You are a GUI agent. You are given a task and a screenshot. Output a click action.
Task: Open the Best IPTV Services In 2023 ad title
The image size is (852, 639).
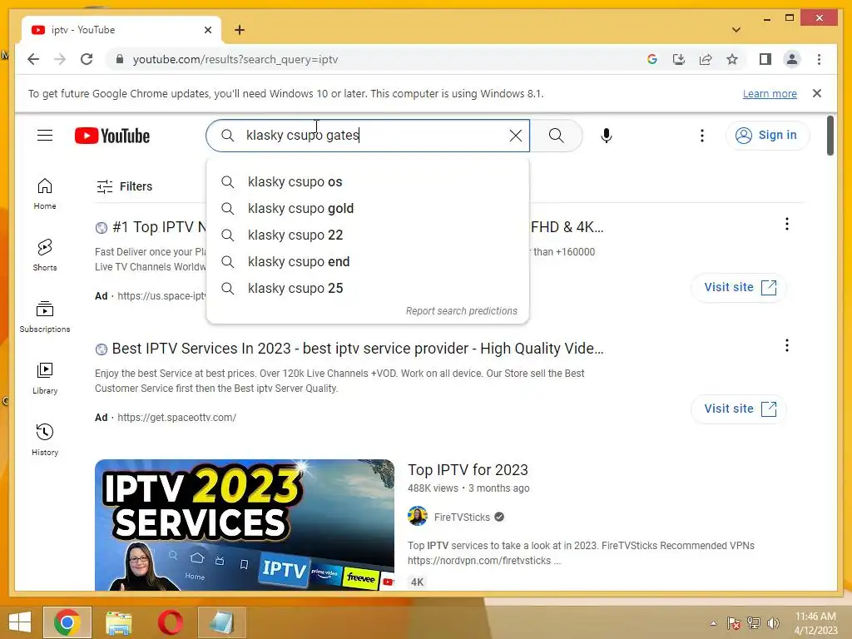pyautogui.click(x=358, y=349)
